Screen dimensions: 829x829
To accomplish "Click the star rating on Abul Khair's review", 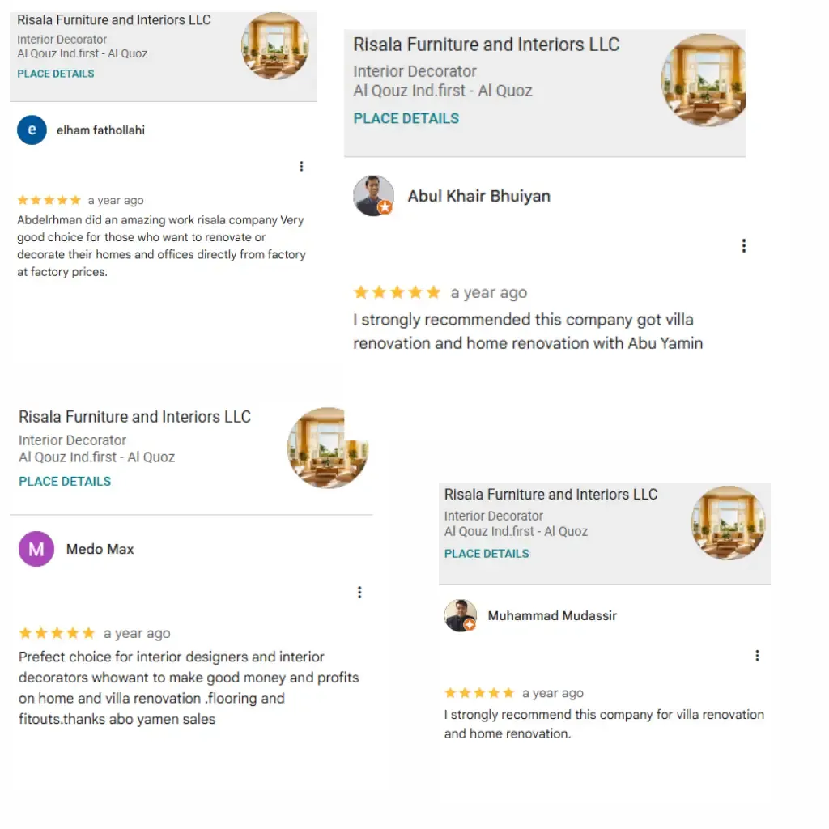I will tap(397, 292).
